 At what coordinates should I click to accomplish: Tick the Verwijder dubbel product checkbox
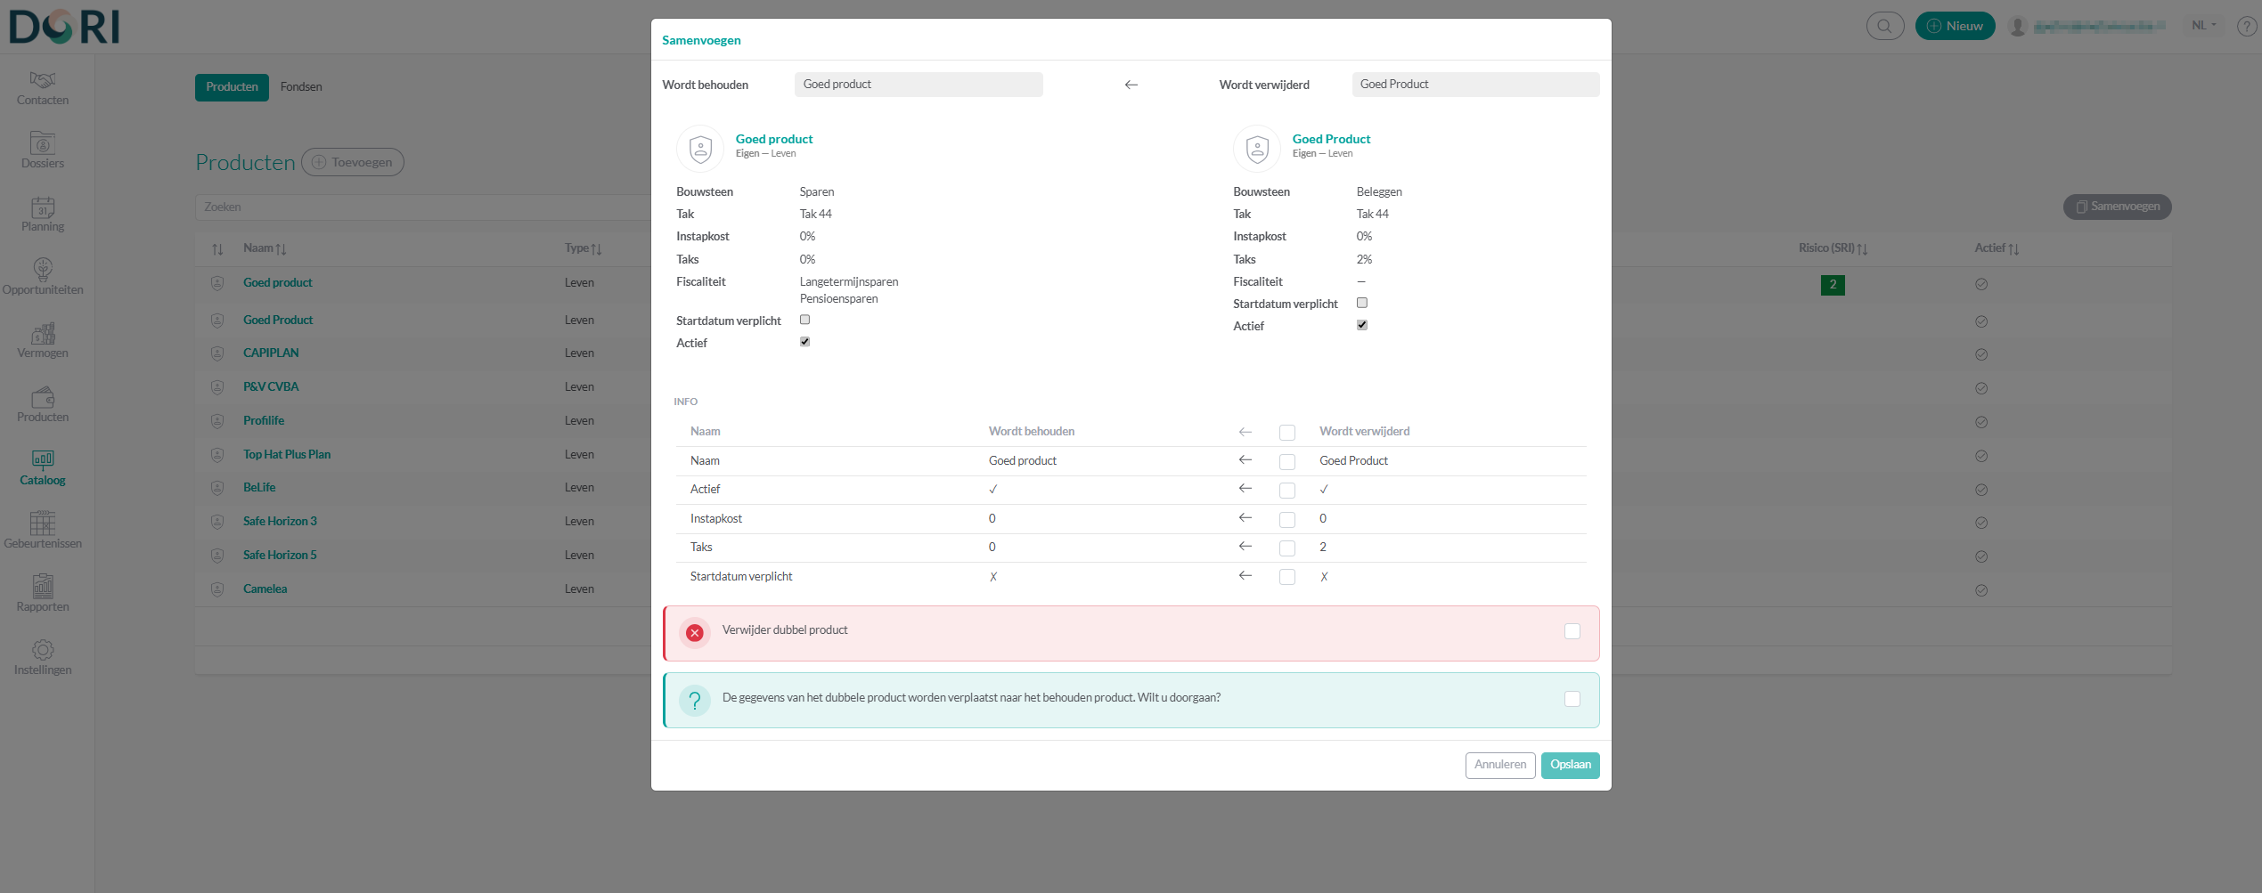[x=1572, y=631]
